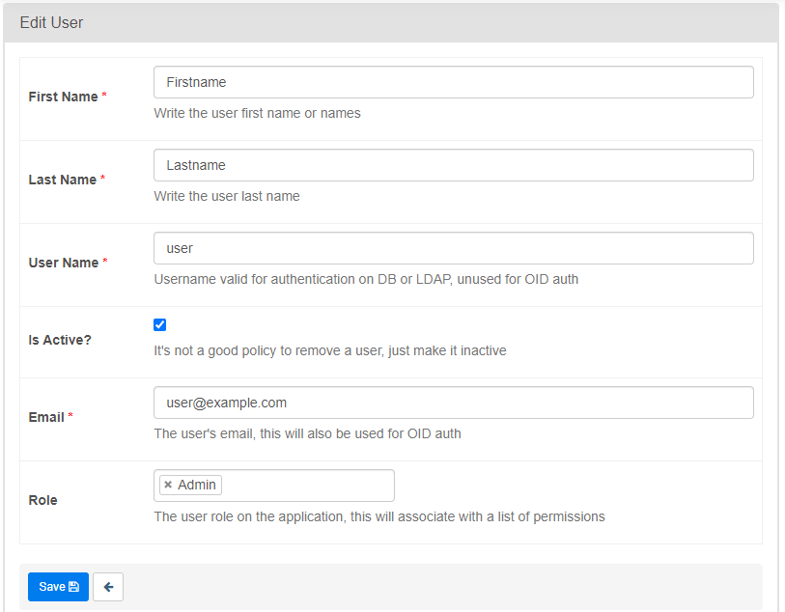Click the Admin role tag text
Viewport: 785px width, 612px height.
click(x=197, y=485)
